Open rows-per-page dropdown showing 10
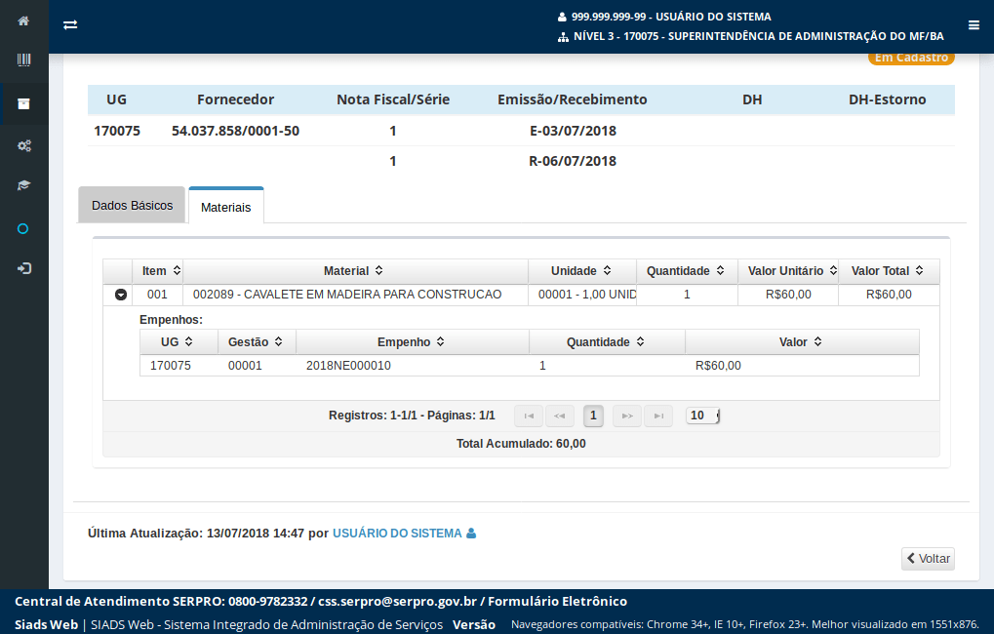Screen dimensions: 994x634 (702, 416)
